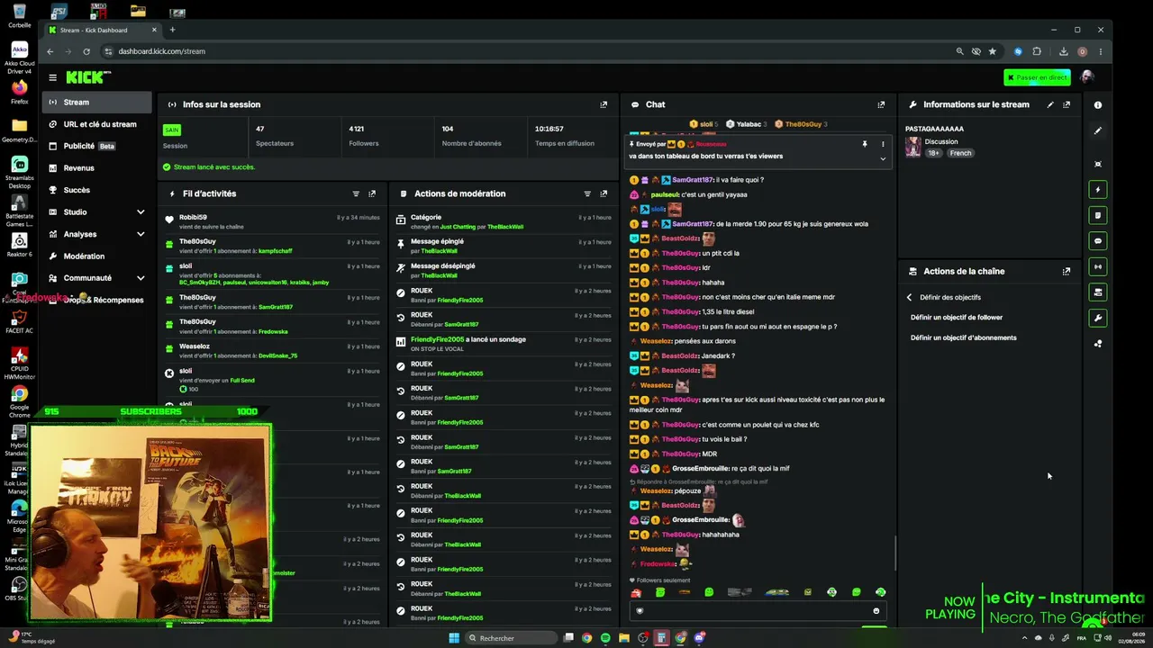This screenshot has width=1153, height=648.
Task: Open the three-dot menu of pinned message
Action: [x=883, y=144]
